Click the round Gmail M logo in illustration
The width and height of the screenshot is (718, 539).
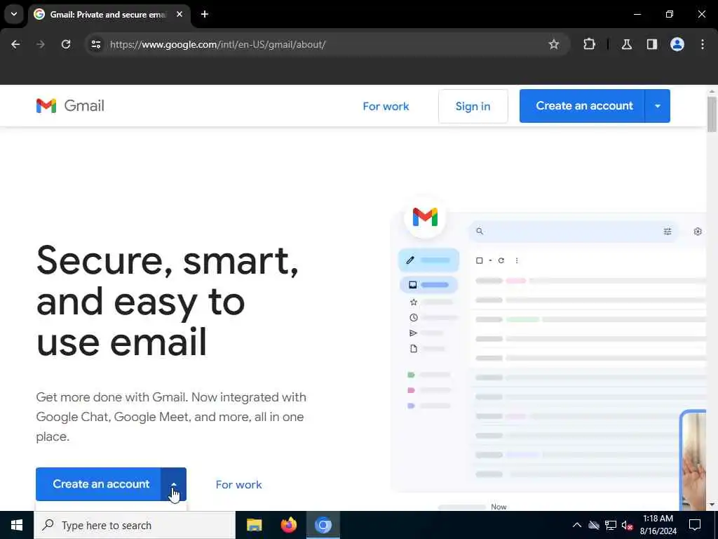pyautogui.click(x=425, y=217)
